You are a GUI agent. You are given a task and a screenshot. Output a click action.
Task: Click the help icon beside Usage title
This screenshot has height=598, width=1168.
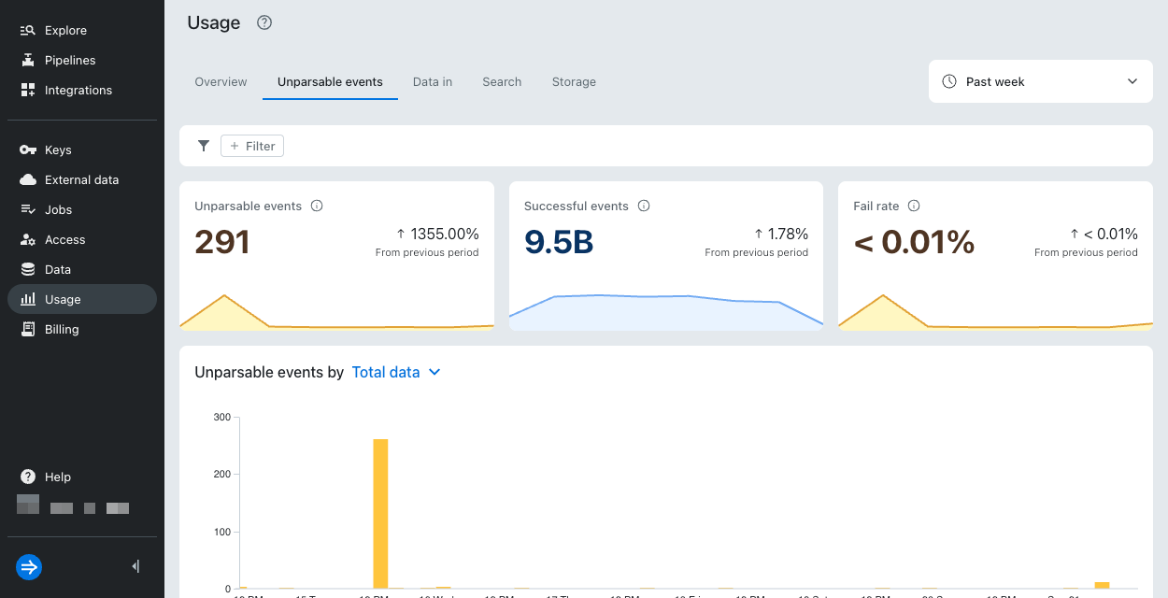[x=264, y=23]
